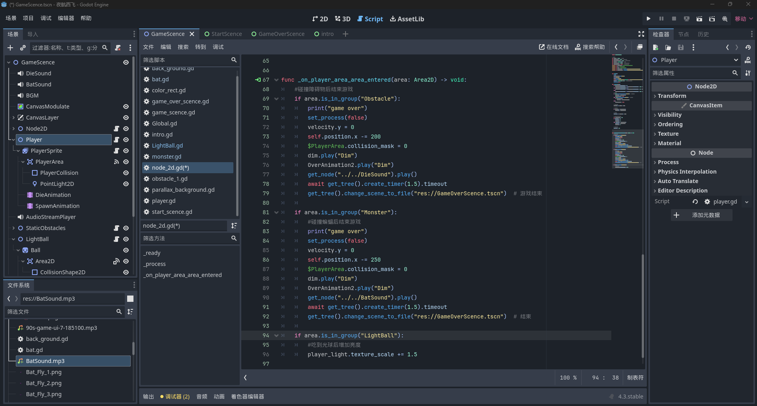The width and height of the screenshot is (757, 406).
Task: Hide the GameScence root node
Action: coord(126,62)
